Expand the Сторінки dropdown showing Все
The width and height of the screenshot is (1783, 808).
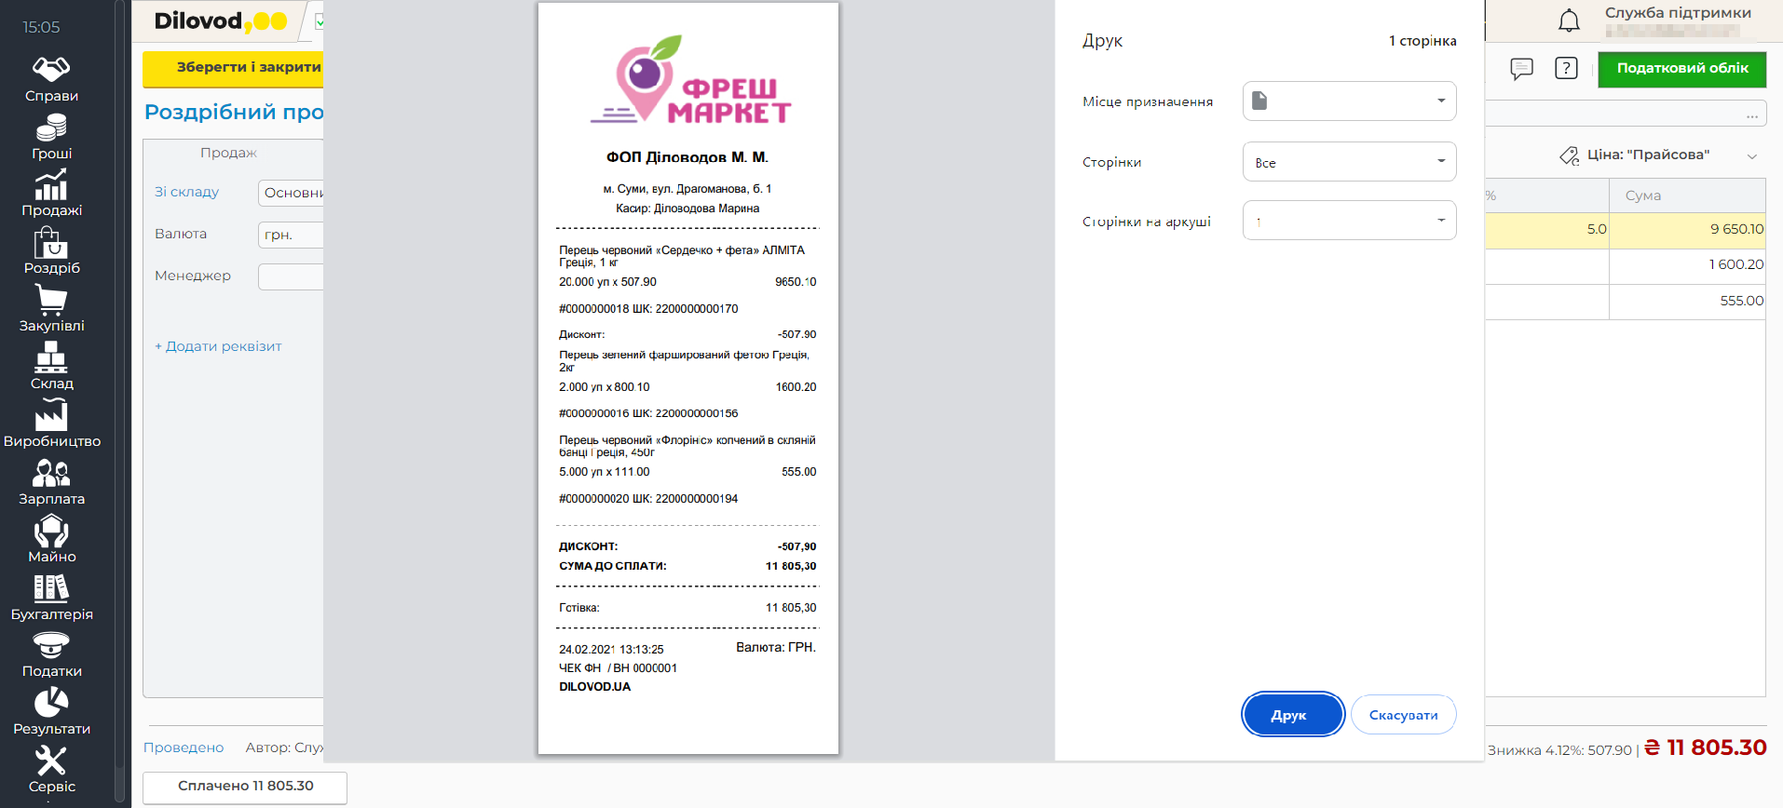click(1349, 162)
